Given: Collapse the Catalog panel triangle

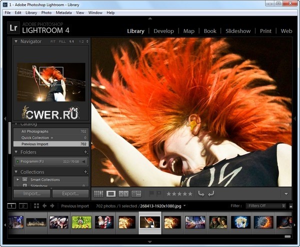Looking at the screenshot, I should [16, 124].
